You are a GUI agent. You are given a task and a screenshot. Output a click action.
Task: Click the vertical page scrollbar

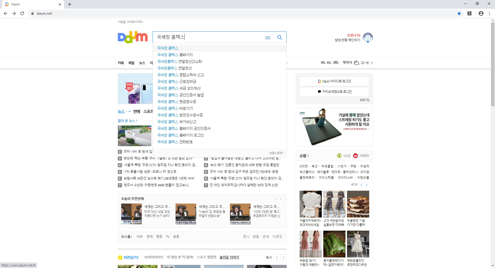(x=493, y=64)
